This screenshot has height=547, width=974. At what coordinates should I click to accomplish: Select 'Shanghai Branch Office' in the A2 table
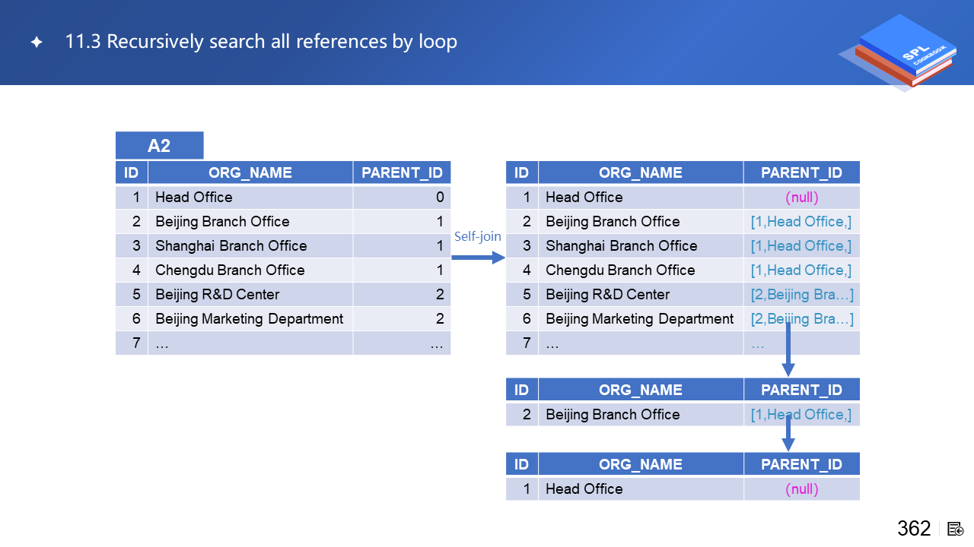(x=231, y=245)
